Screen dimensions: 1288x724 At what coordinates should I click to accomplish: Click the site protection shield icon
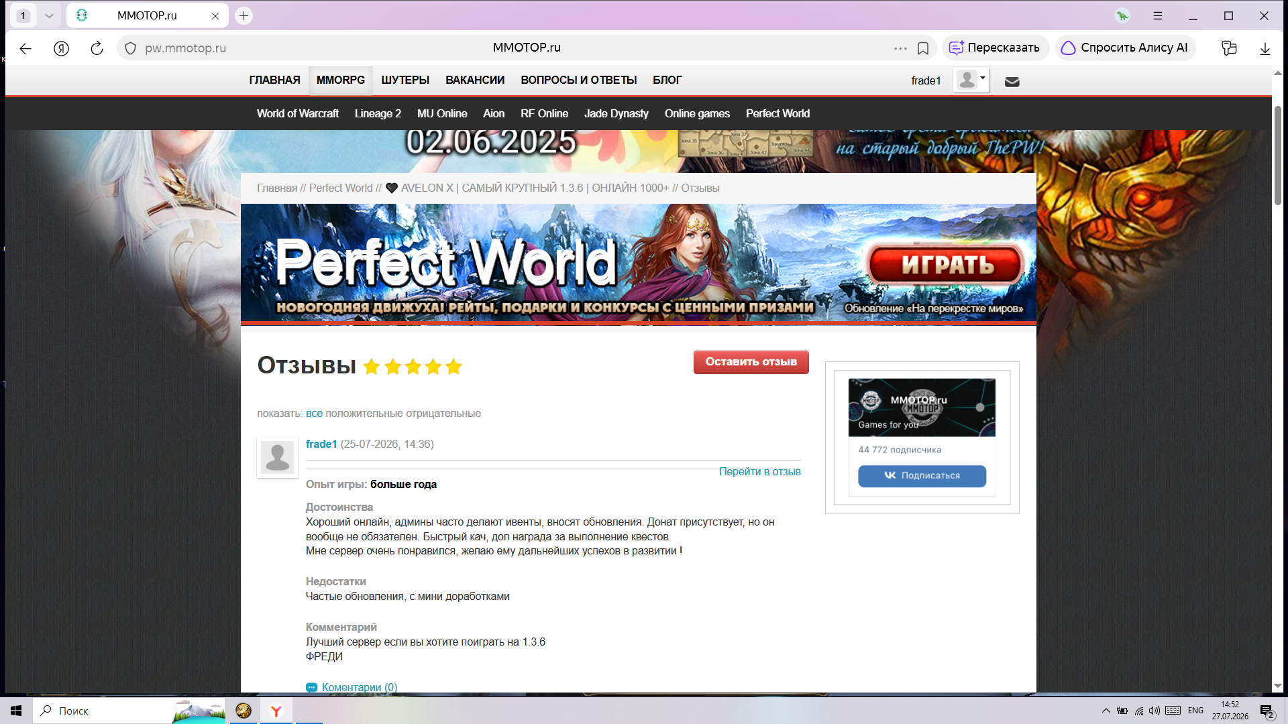coord(131,48)
